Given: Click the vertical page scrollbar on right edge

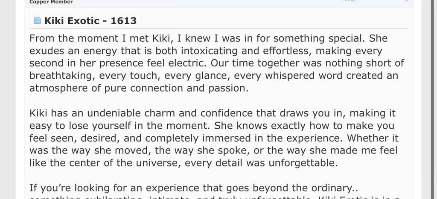Looking at the screenshot, I should coord(434,99).
